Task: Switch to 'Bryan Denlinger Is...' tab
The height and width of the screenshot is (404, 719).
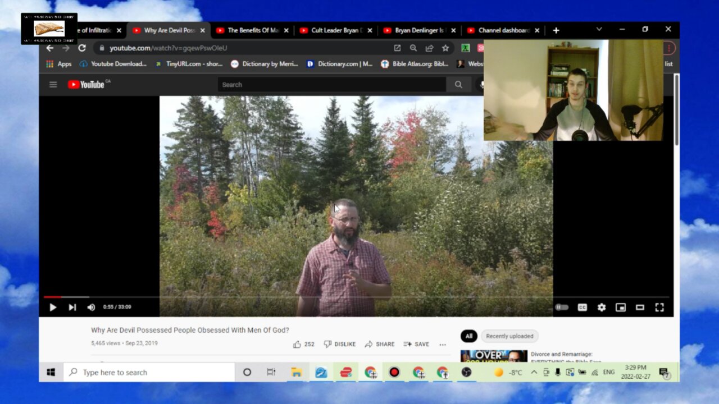Action: click(x=420, y=30)
